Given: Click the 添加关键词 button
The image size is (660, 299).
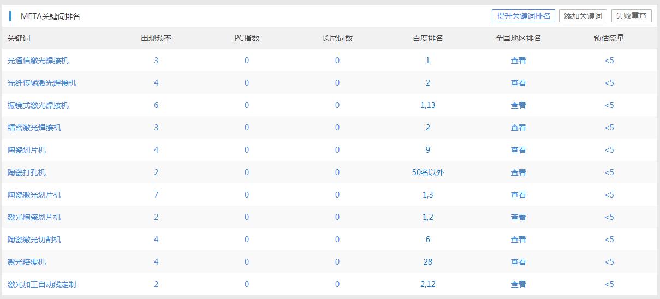Looking at the screenshot, I should click(x=583, y=16).
